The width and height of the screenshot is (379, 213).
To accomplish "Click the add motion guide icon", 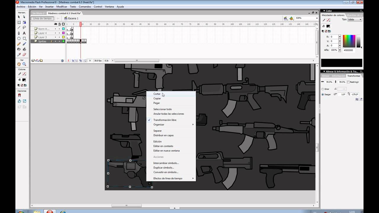I will [37, 61].
